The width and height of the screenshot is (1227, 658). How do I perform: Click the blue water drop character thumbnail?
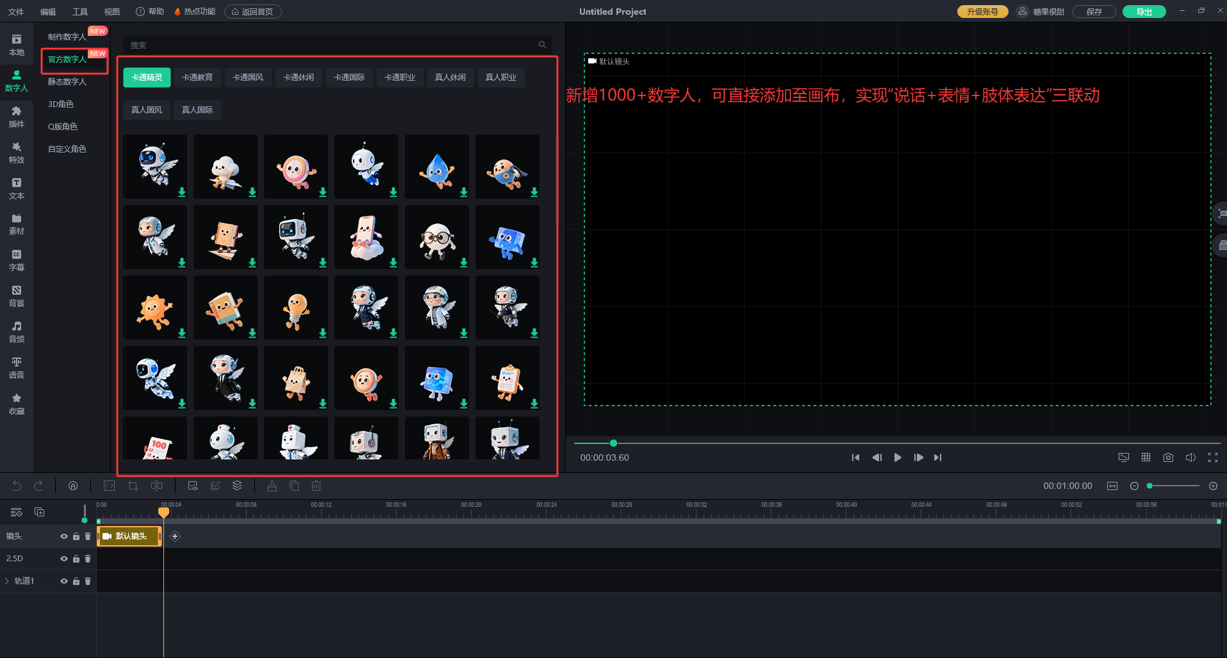coord(437,167)
